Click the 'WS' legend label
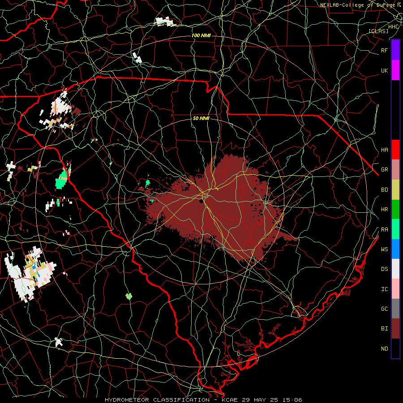The image size is (403, 403). coord(384,249)
